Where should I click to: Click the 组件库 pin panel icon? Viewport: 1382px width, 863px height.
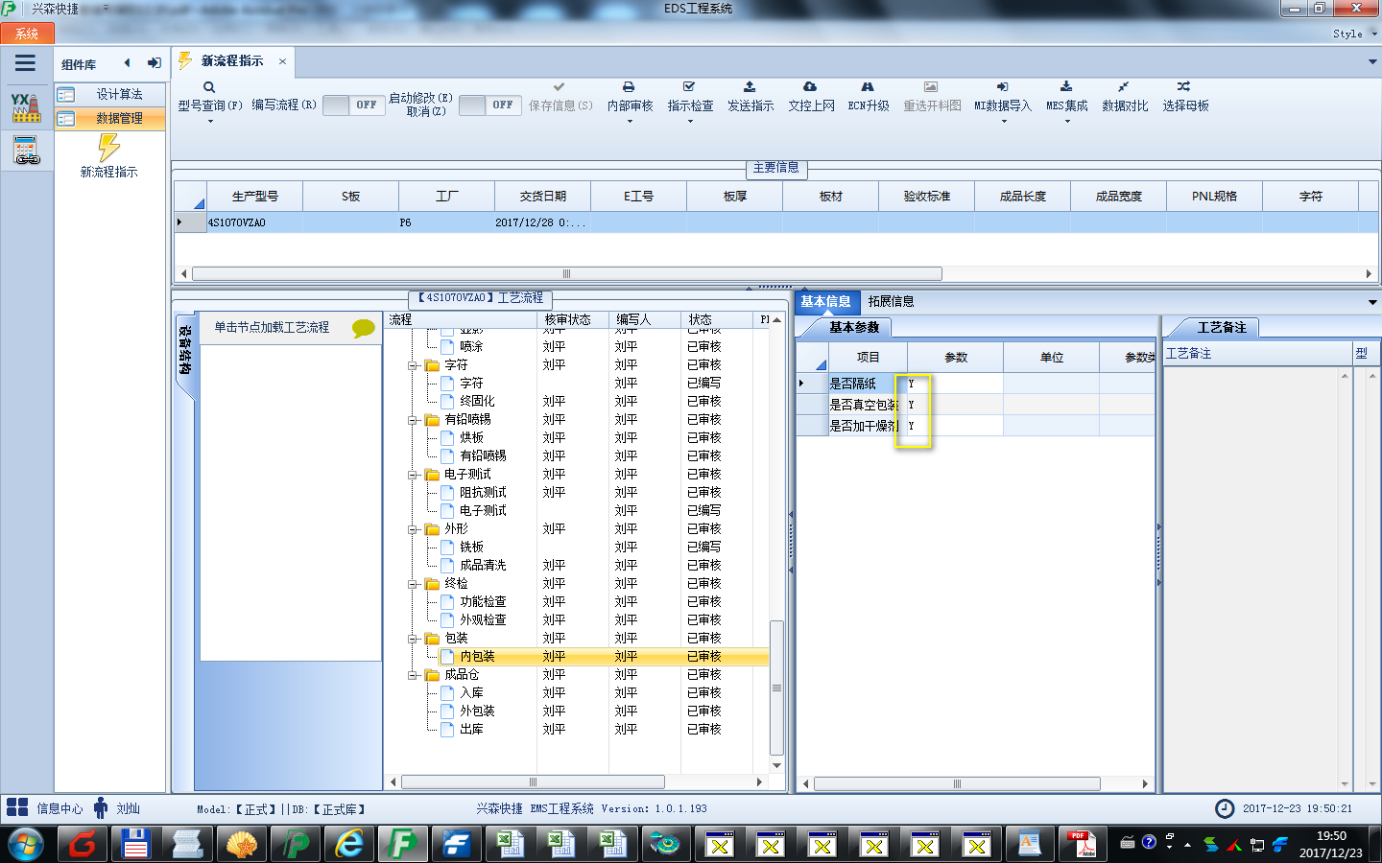click(x=154, y=63)
